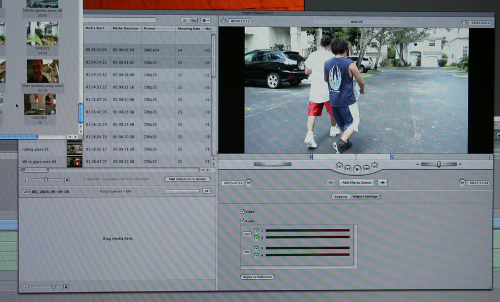Click play around current frame button
This screenshot has height=302, width=500.
point(366,168)
